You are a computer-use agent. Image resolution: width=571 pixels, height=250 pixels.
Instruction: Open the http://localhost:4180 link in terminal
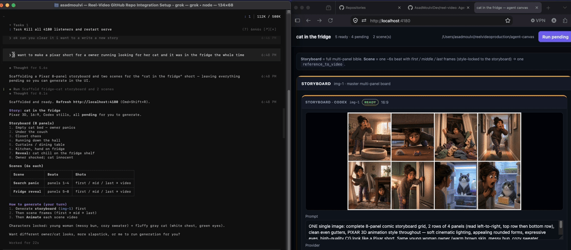(96, 102)
